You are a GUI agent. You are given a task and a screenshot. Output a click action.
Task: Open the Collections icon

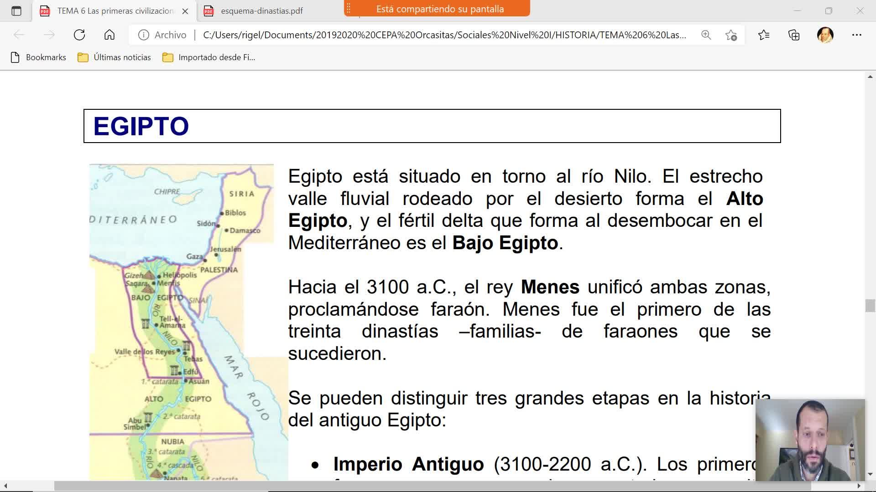pos(794,35)
